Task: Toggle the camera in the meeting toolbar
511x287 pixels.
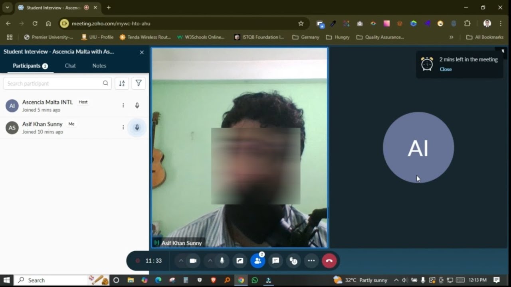Action: point(193,261)
